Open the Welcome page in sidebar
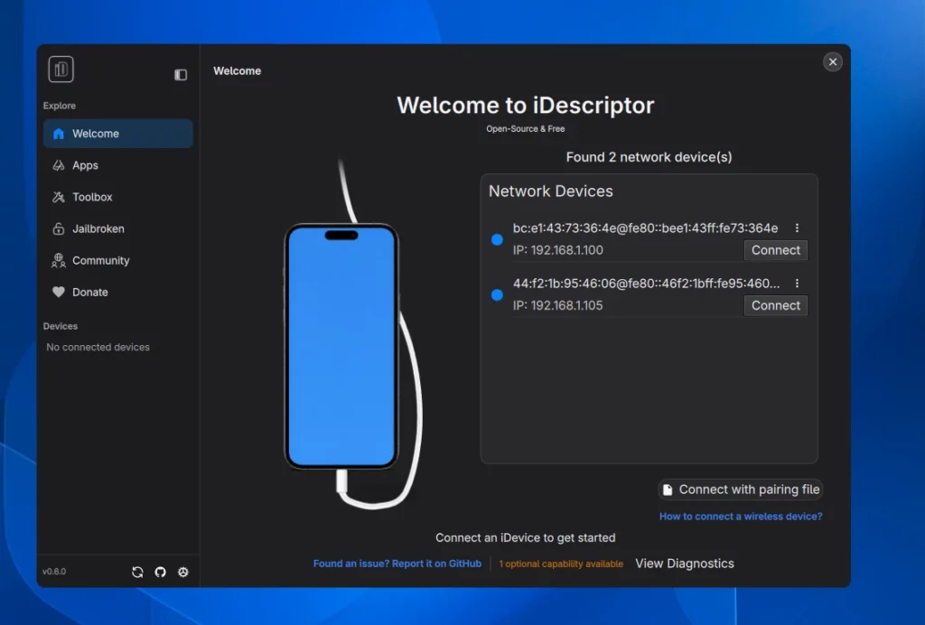 [118, 134]
